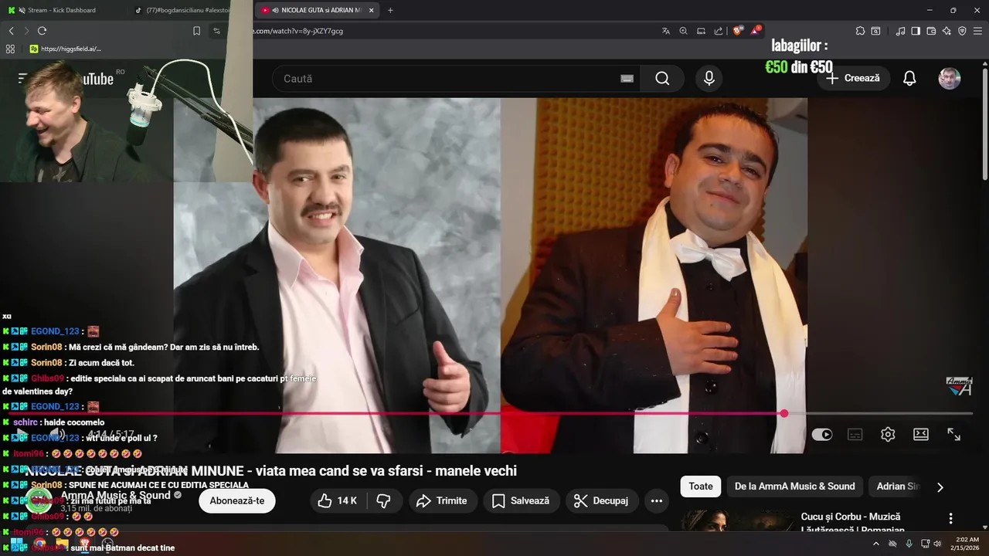Open the Brave playlist music note icon
The image size is (989, 556).
pyautogui.click(x=900, y=31)
